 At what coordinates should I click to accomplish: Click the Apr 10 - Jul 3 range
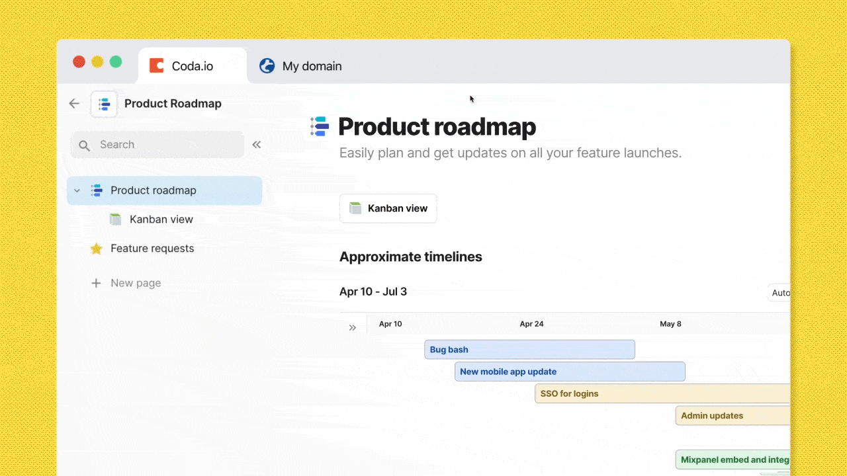(373, 292)
